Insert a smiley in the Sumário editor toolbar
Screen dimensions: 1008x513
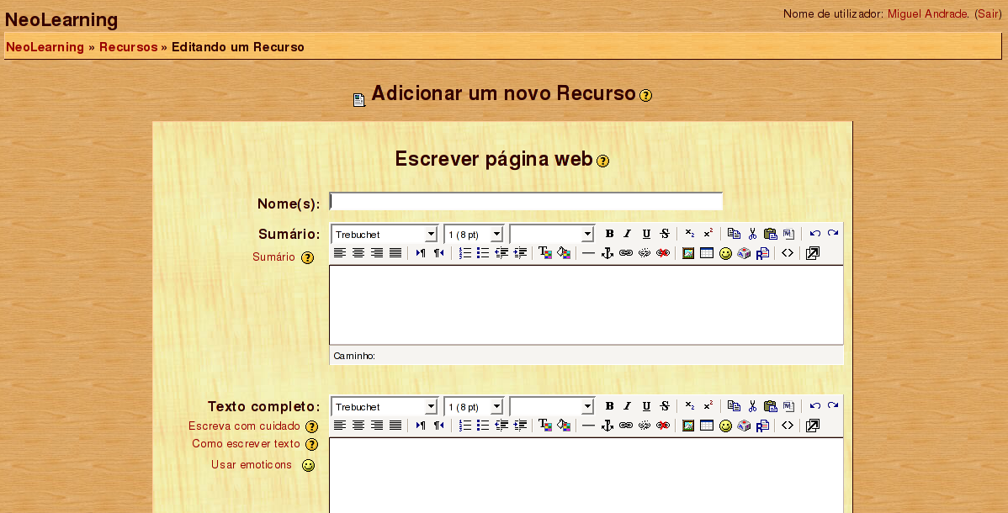click(725, 253)
